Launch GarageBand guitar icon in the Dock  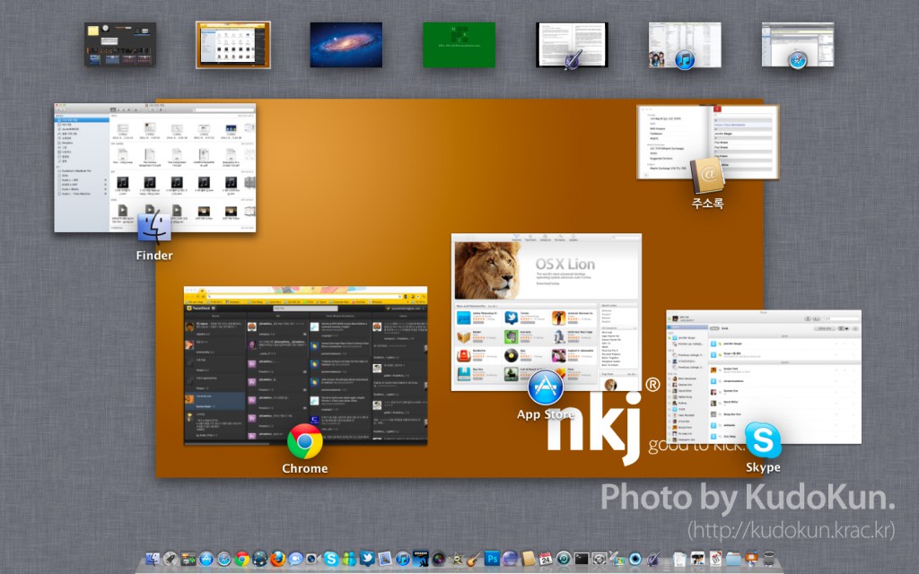coord(474,559)
